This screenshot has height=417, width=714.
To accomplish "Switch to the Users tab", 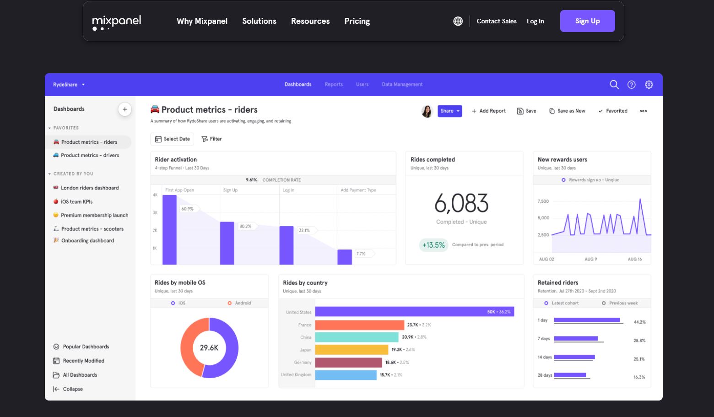I will click(x=362, y=85).
